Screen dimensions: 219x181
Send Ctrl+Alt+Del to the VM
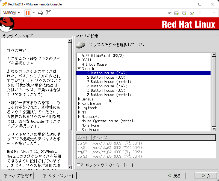(x=40, y=13)
